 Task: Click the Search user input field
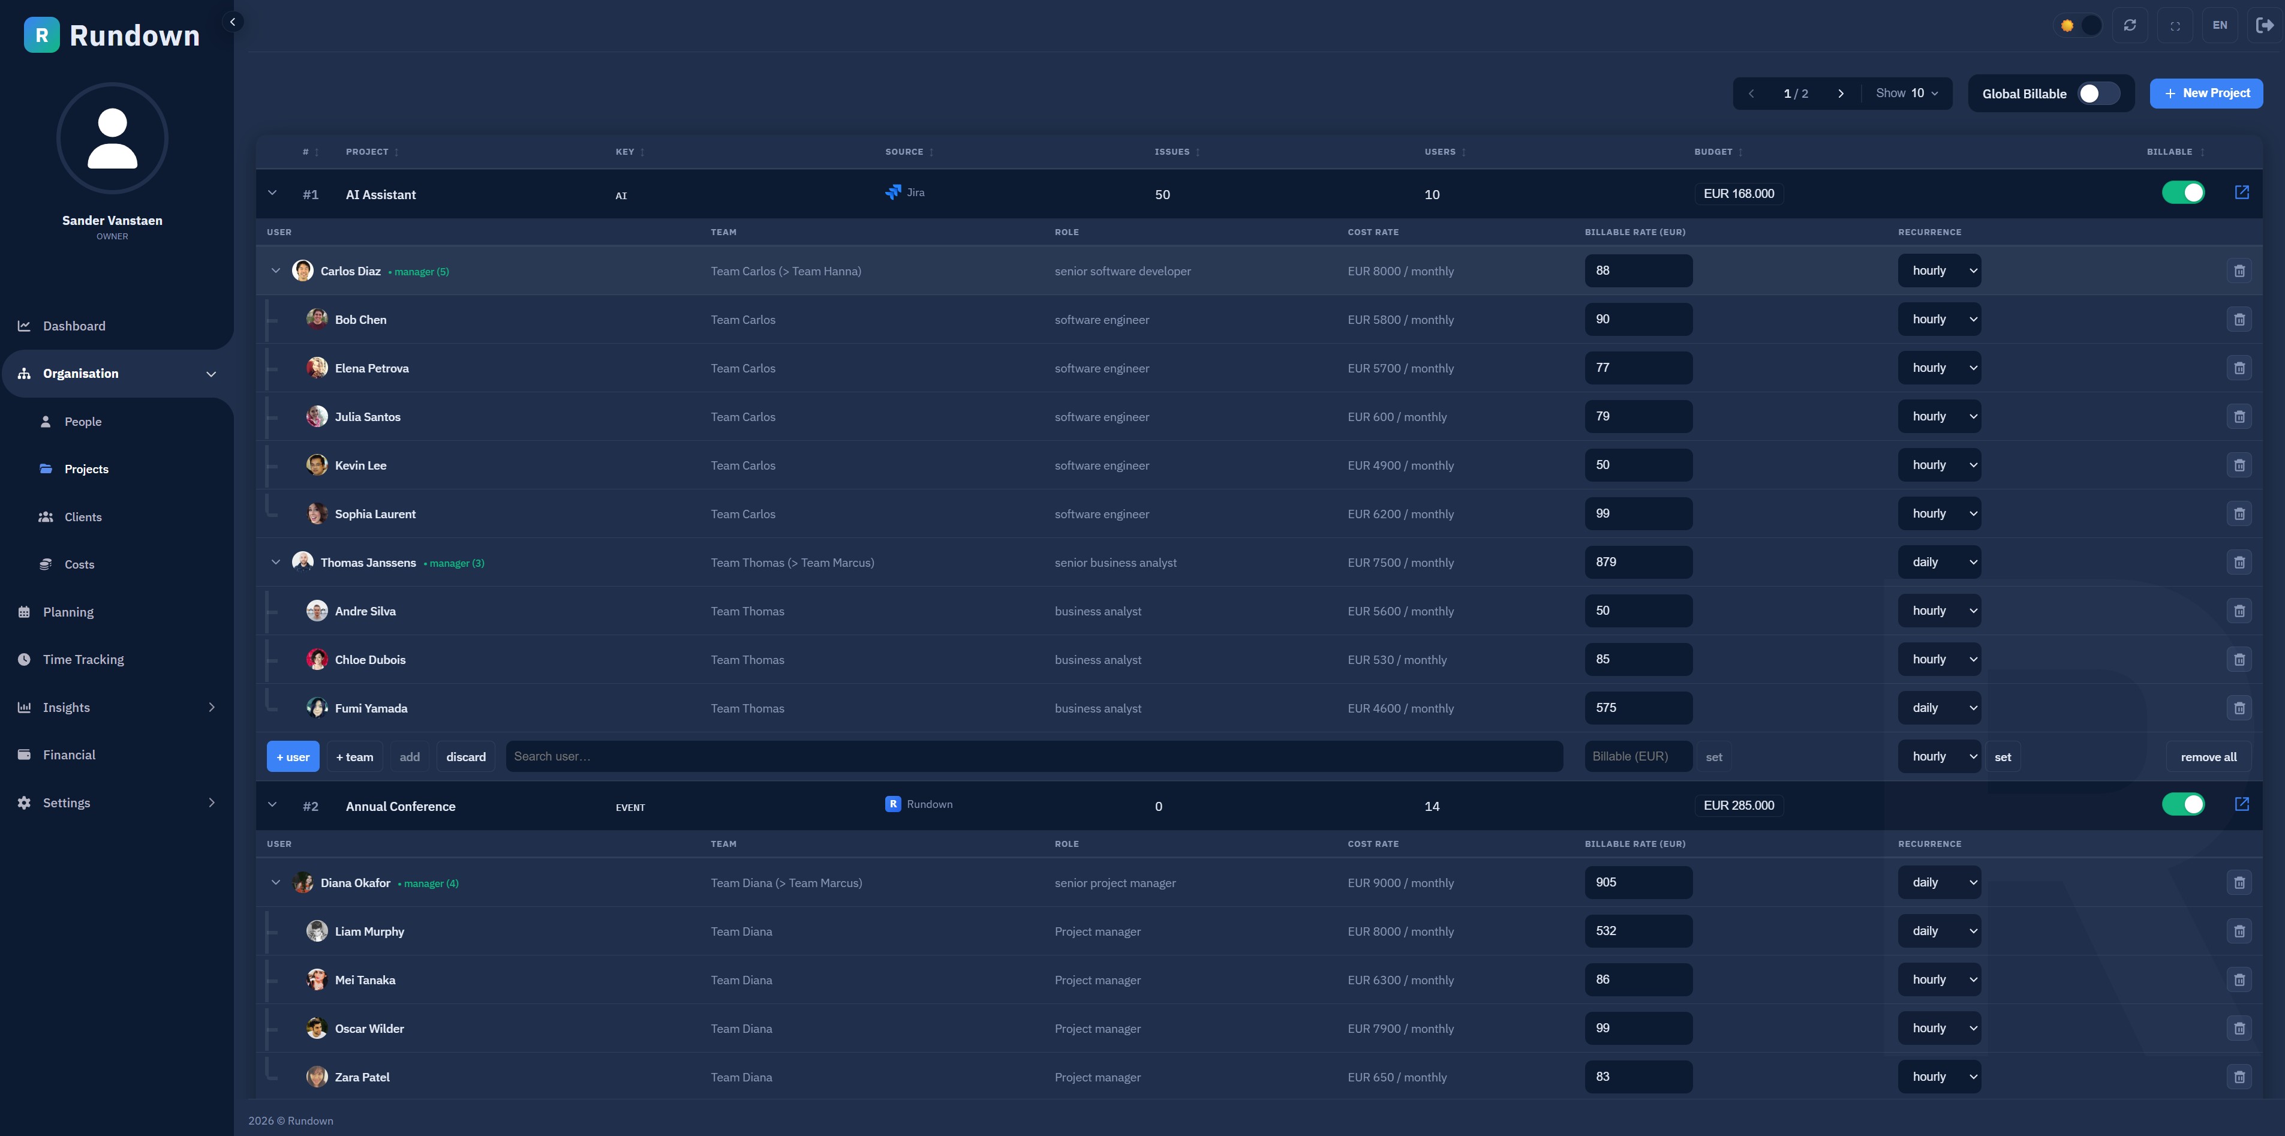pyautogui.click(x=1035, y=756)
